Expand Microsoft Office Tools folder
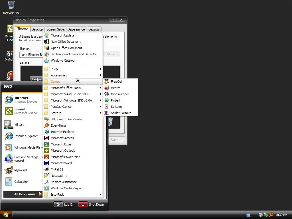Viewport: 292px width, 219px height. point(73,88)
